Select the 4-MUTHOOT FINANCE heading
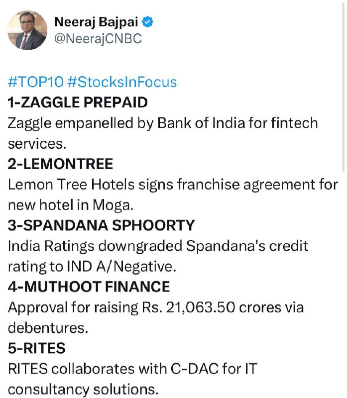 pyautogui.click(x=89, y=287)
